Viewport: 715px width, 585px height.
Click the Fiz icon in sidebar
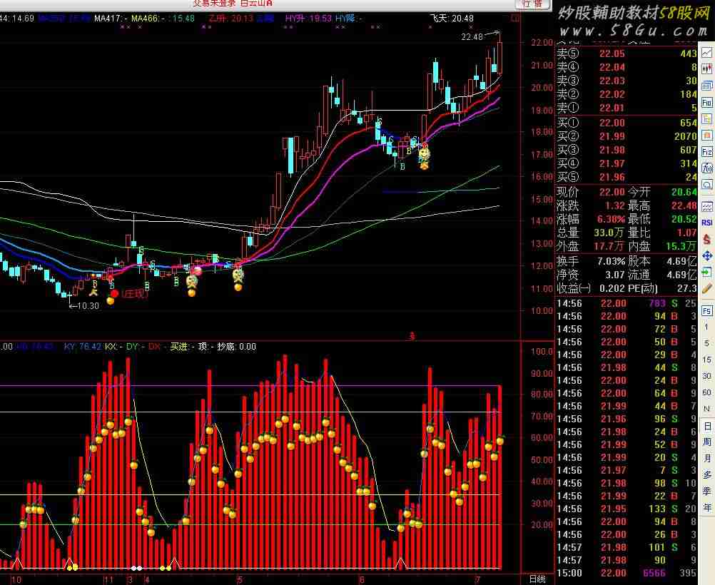point(707,152)
